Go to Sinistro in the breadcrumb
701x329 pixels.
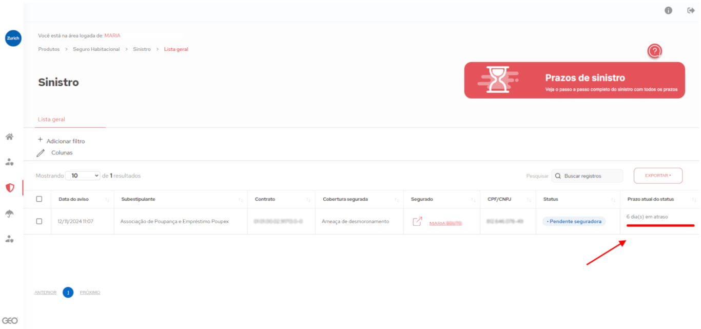142,49
